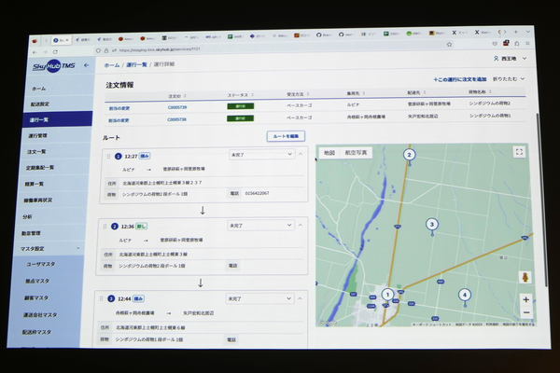560x373 pixels.
Task: Click the drag handle for stop 1
Action: 110,156
